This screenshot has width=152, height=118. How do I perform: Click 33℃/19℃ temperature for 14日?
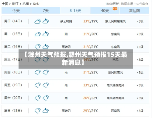tap(91, 21)
